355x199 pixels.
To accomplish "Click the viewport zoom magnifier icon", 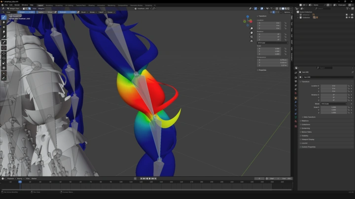I will coord(251,28).
